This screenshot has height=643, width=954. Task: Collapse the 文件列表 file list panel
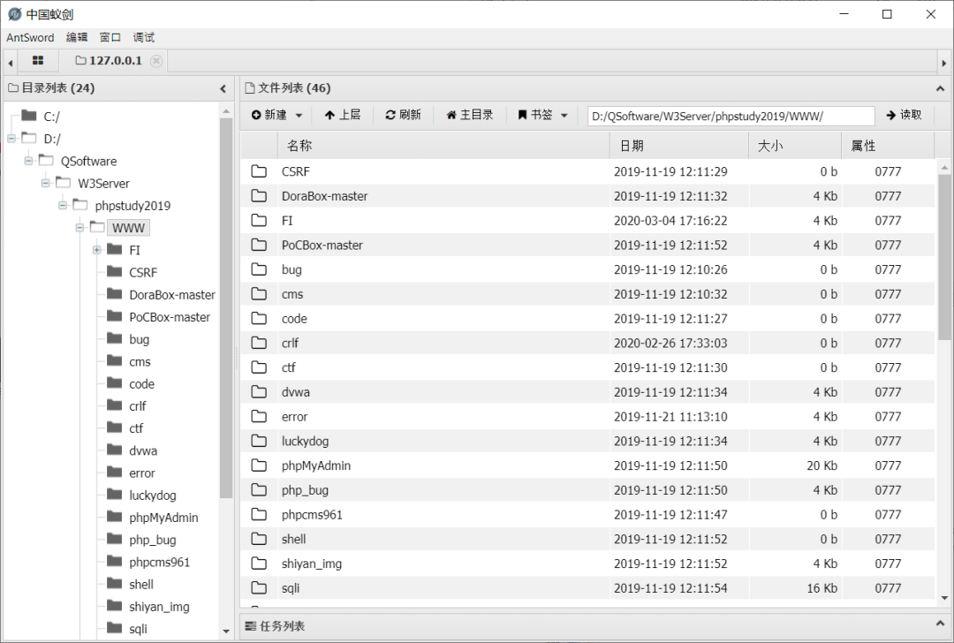pos(940,89)
